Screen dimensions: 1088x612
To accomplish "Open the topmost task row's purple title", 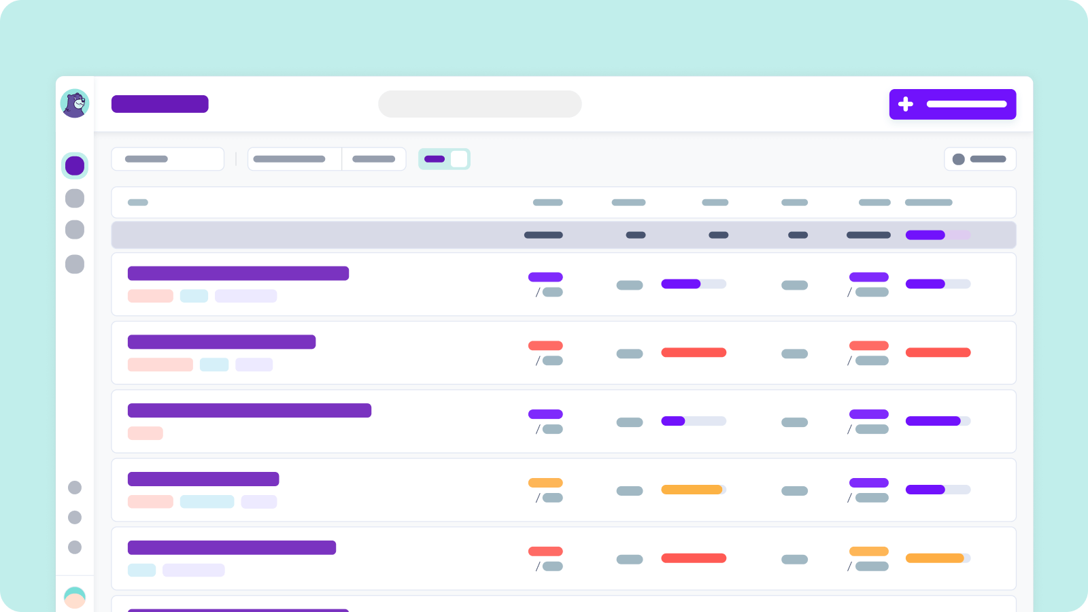I will coord(238,273).
